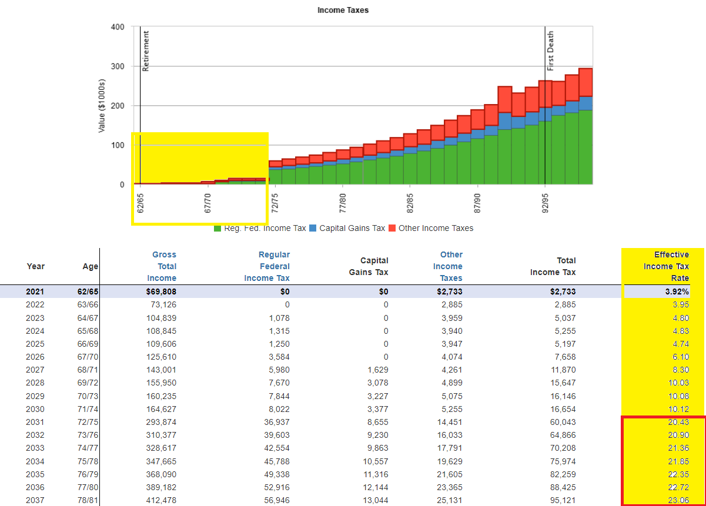706x506 pixels.
Task: Click the Capital Gains Tax column header
Action: click(374, 266)
